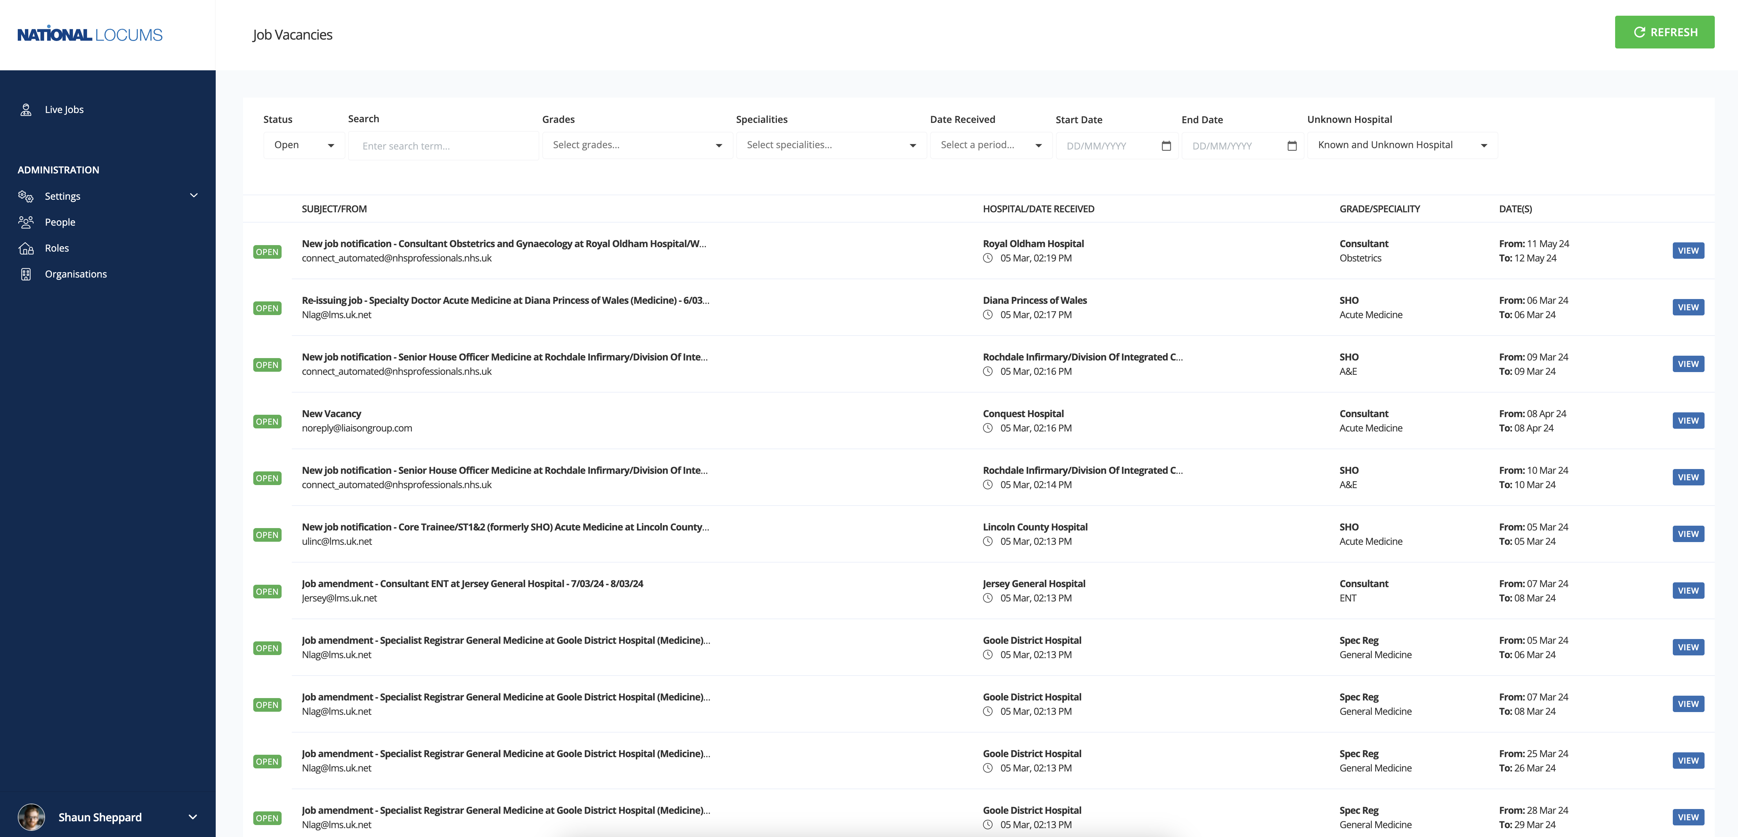The height and width of the screenshot is (837, 1738).
Task: Click the HOSPITAL/DATE RECEIVED column header
Action: (1038, 209)
